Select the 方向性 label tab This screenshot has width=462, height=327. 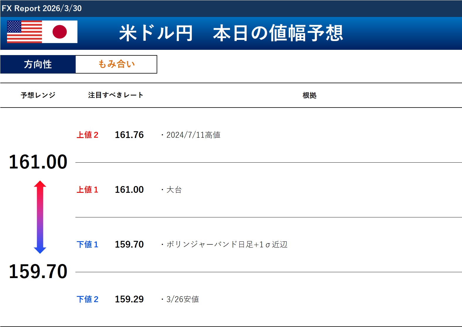click(38, 64)
